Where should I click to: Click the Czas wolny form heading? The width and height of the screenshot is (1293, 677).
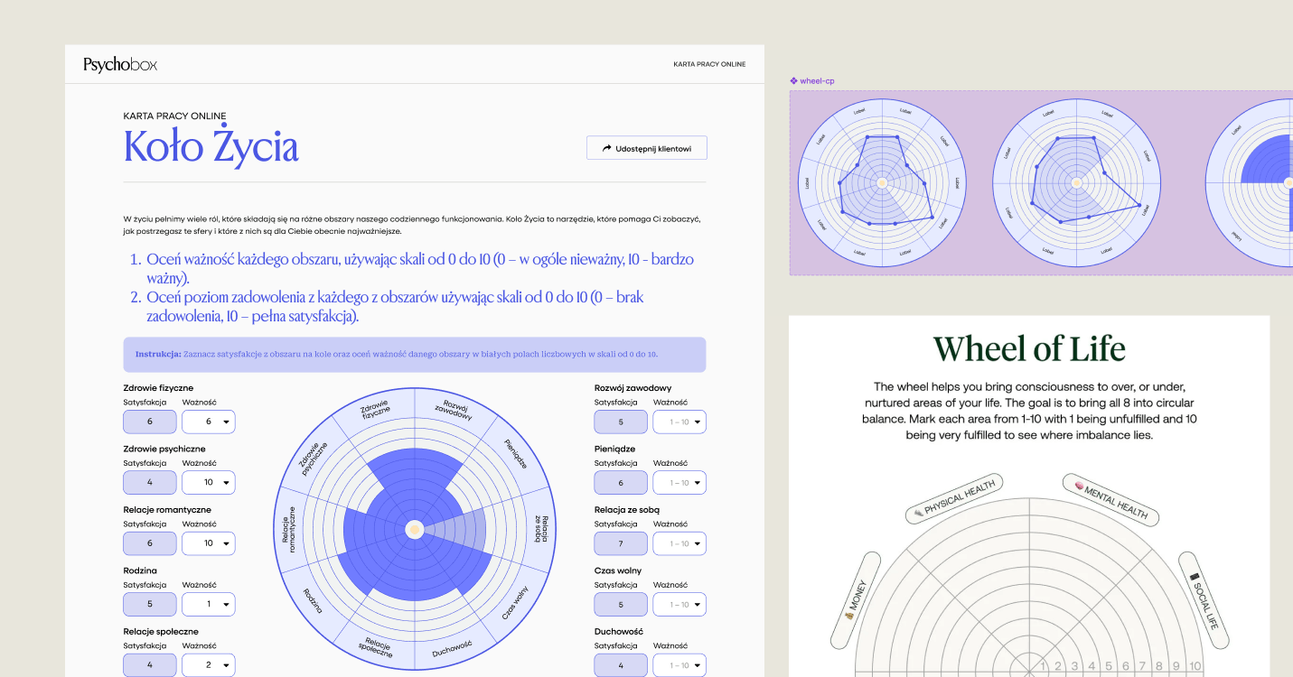click(x=618, y=570)
